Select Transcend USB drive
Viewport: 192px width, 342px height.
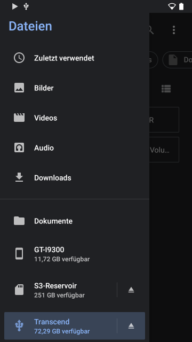click(60, 326)
